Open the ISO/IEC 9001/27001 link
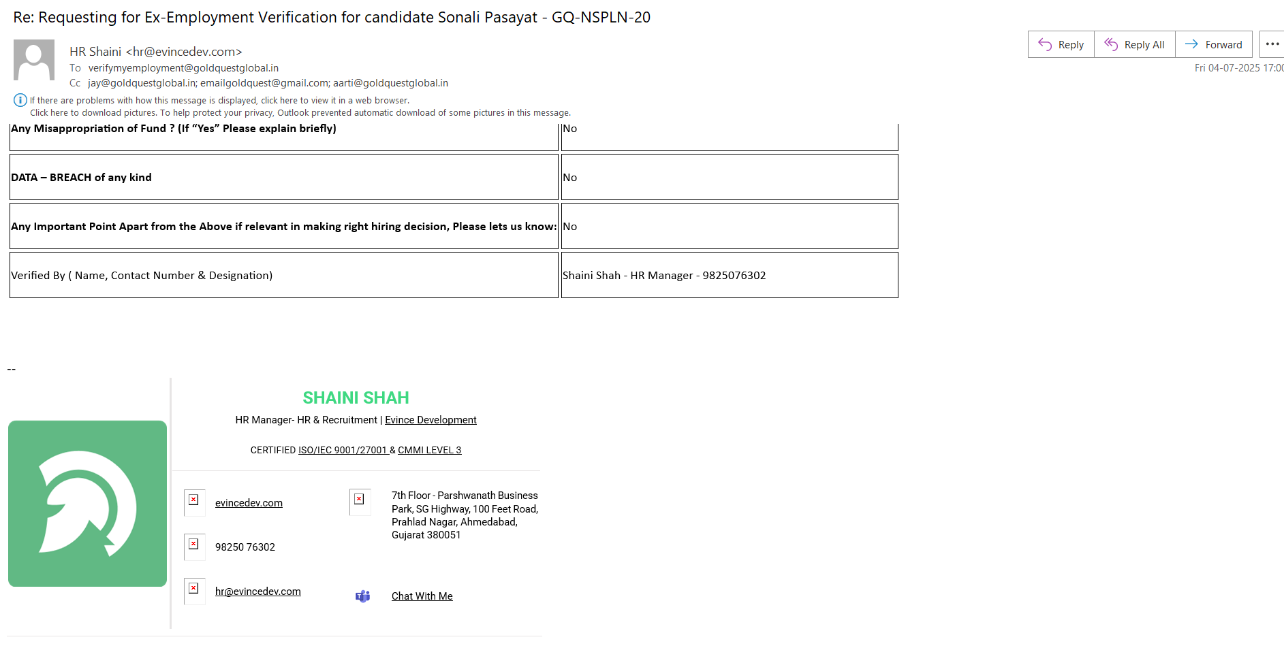 point(343,450)
